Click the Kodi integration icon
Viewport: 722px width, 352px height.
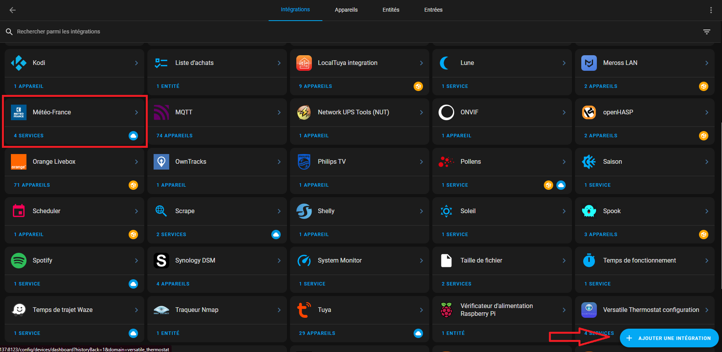19,63
